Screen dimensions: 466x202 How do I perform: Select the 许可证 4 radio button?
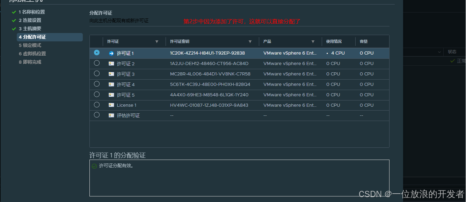click(97, 84)
